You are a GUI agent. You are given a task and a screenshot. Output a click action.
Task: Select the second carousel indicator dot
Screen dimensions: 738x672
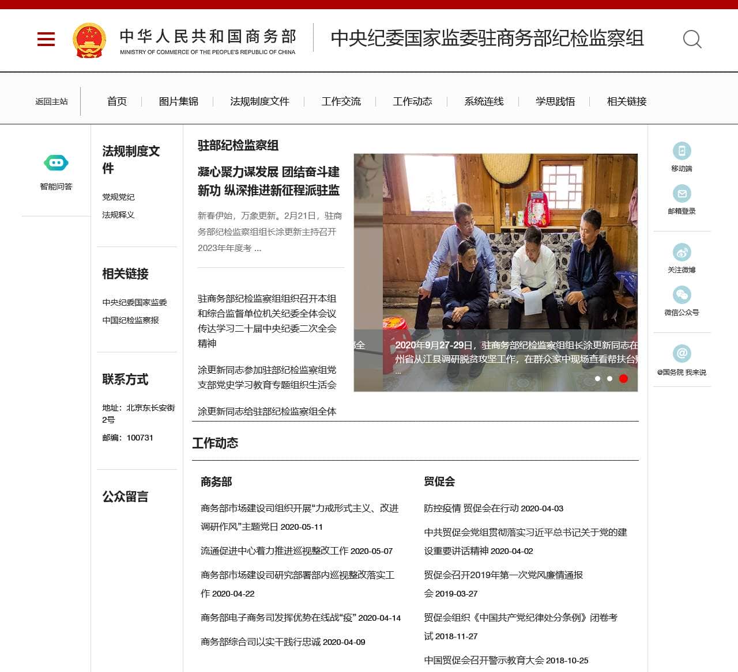point(609,378)
